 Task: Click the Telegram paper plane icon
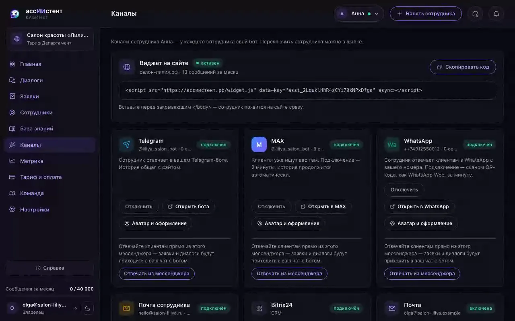tap(126, 144)
